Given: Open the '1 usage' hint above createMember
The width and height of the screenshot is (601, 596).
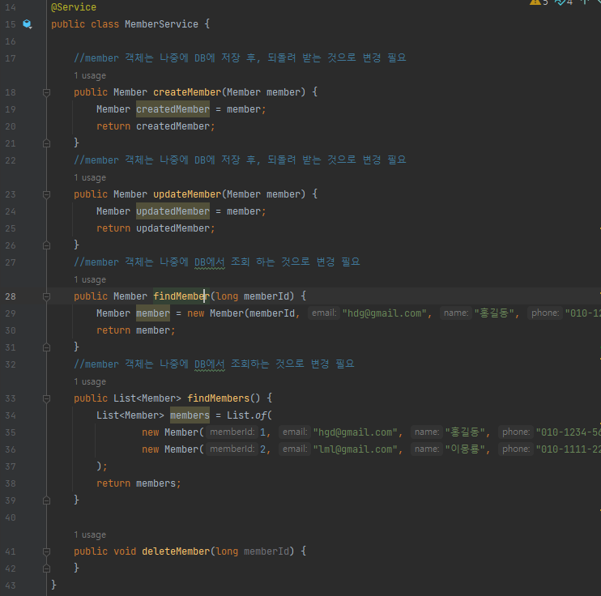Looking at the screenshot, I should click(90, 75).
